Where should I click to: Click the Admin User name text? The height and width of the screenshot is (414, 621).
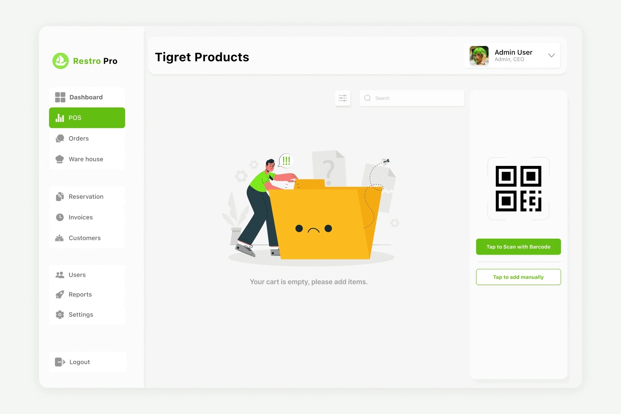(x=513, y=52)
